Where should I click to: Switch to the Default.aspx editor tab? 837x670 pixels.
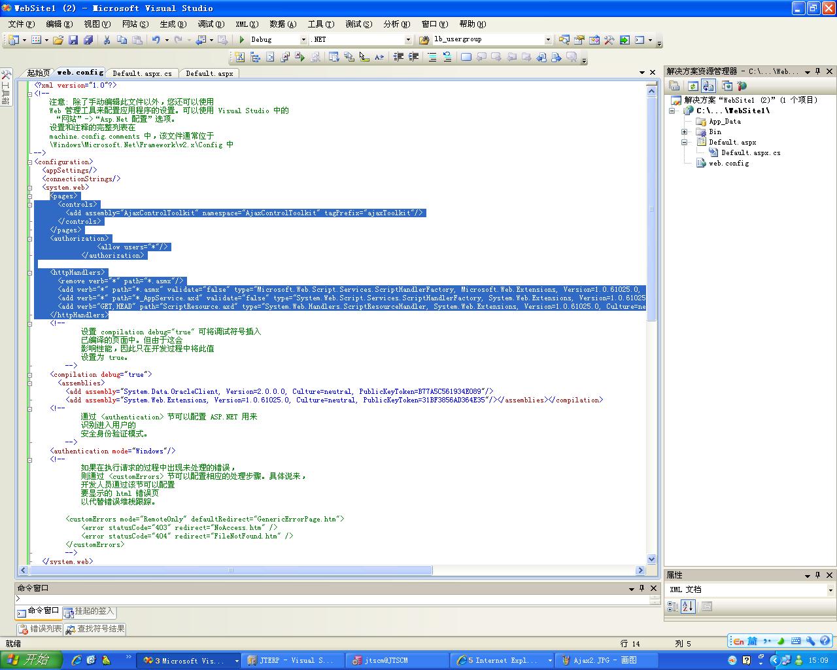[209, 73]
